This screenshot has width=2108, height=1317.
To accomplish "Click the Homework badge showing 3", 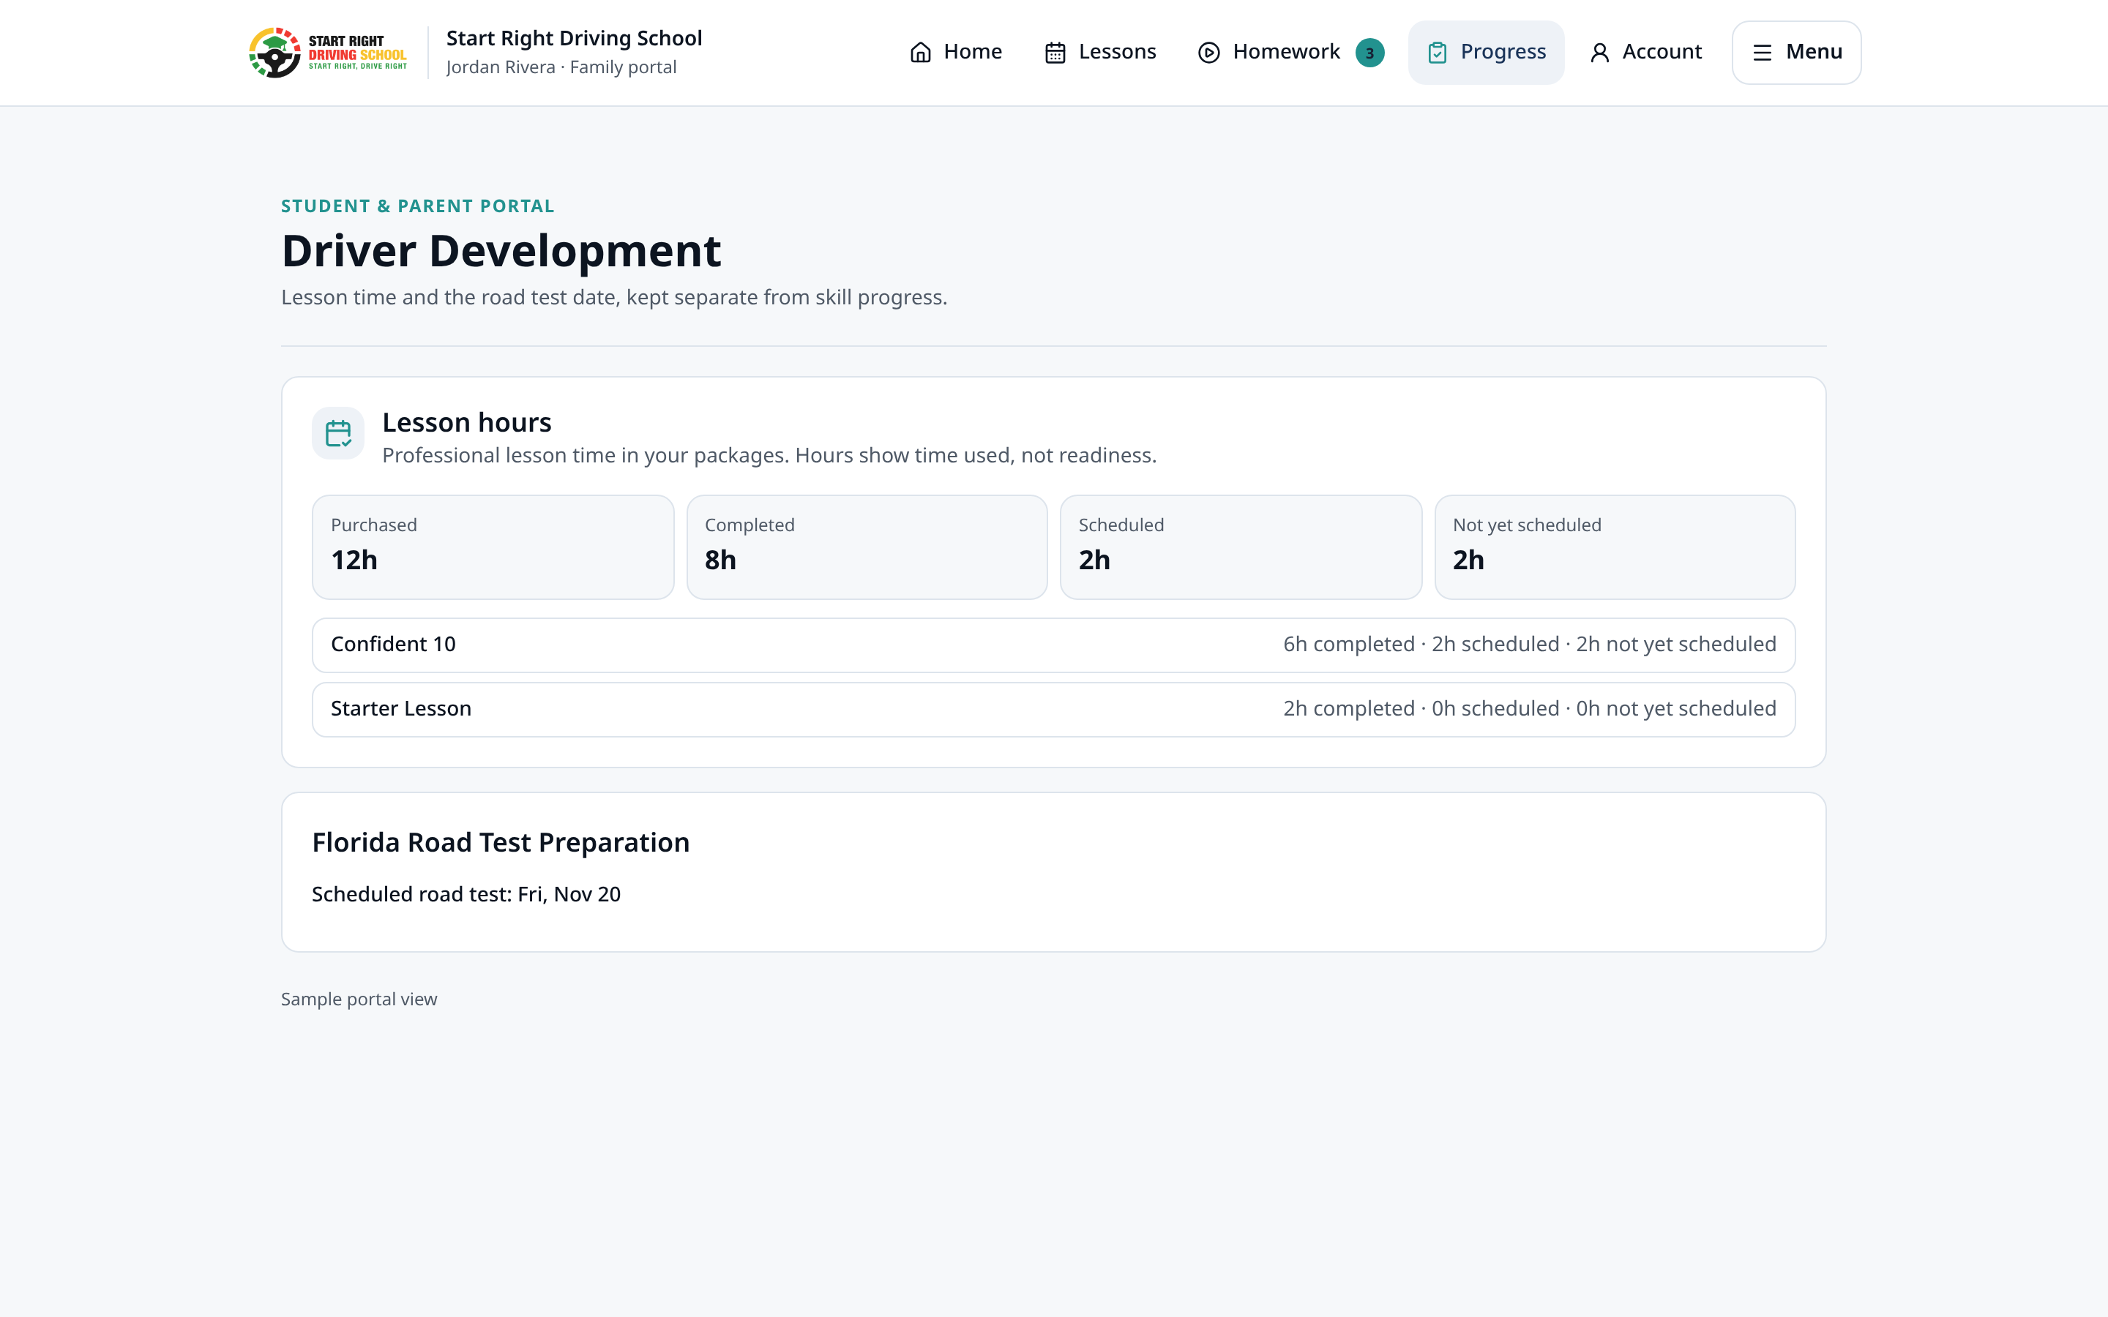I will tap(1369, 53).
